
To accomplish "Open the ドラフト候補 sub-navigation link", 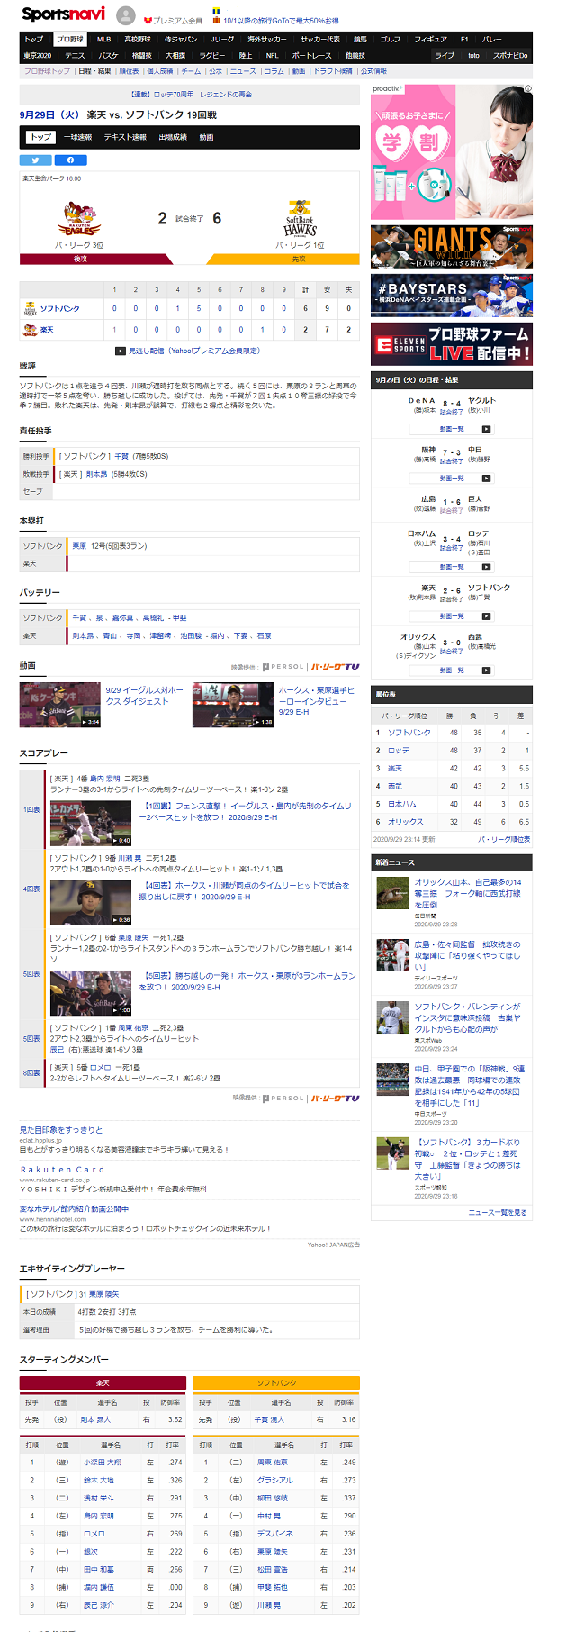I will pyautogui.click(x=333, y=70).
